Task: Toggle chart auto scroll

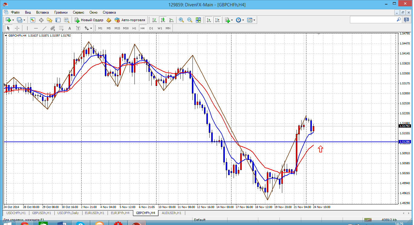Action: point(209,20)
